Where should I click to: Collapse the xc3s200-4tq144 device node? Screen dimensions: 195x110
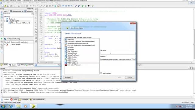pyautogui.click(x=5, y=21)
